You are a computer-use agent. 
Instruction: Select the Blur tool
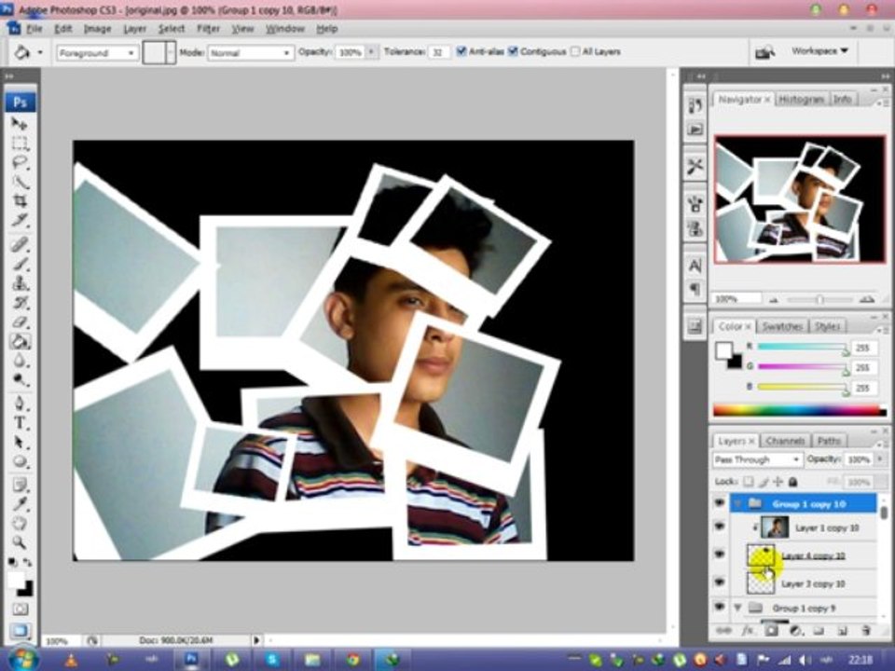[x=20, y=361]
